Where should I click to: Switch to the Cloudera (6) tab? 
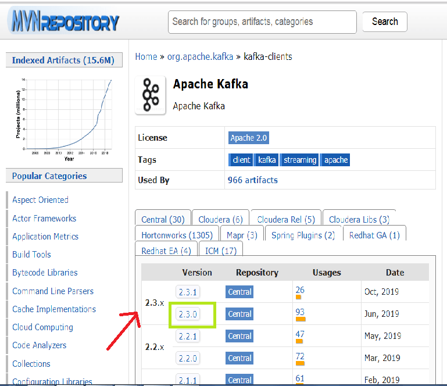tap(220, 219)
